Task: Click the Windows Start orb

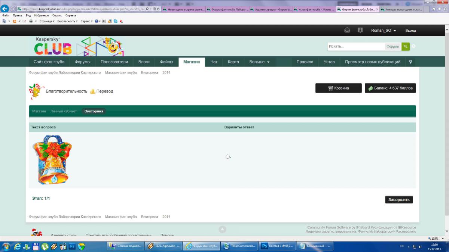Action: (x=6, y=246)
